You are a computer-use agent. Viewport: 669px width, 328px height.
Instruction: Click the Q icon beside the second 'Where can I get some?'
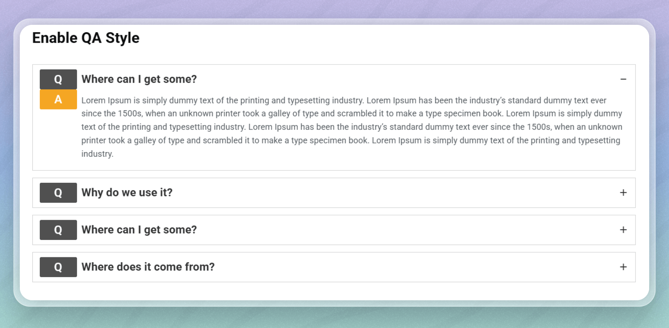tap(58, 230)
